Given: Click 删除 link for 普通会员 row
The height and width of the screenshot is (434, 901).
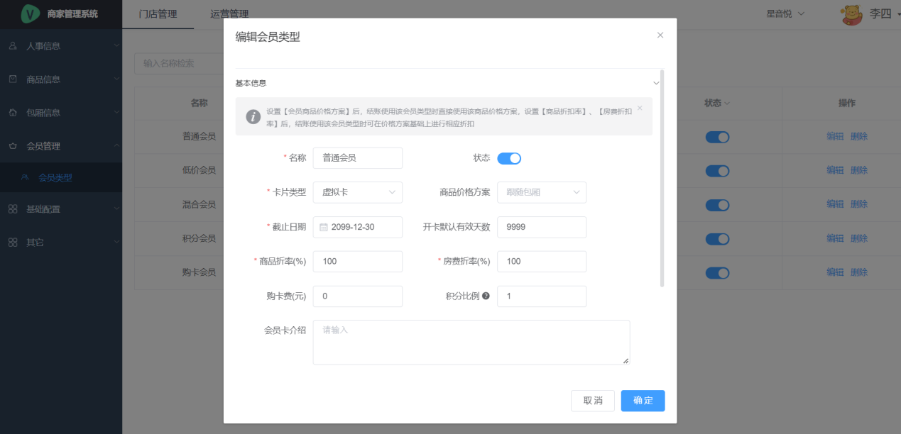Looking at the screenshot, I should pyautogui.click(x=859, y=137).
